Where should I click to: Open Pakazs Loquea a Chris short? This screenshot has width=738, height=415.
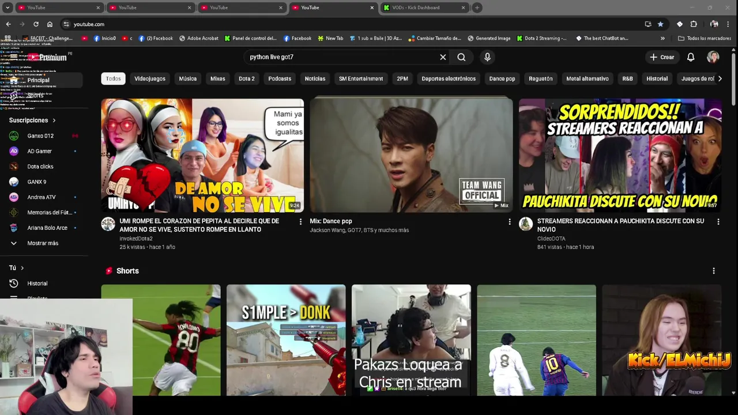411,340
